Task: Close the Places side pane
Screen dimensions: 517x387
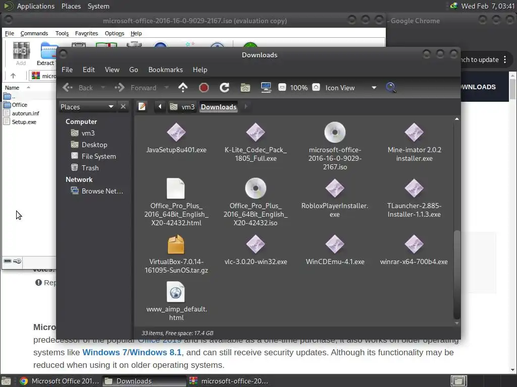Action: [x=123, y=107]
